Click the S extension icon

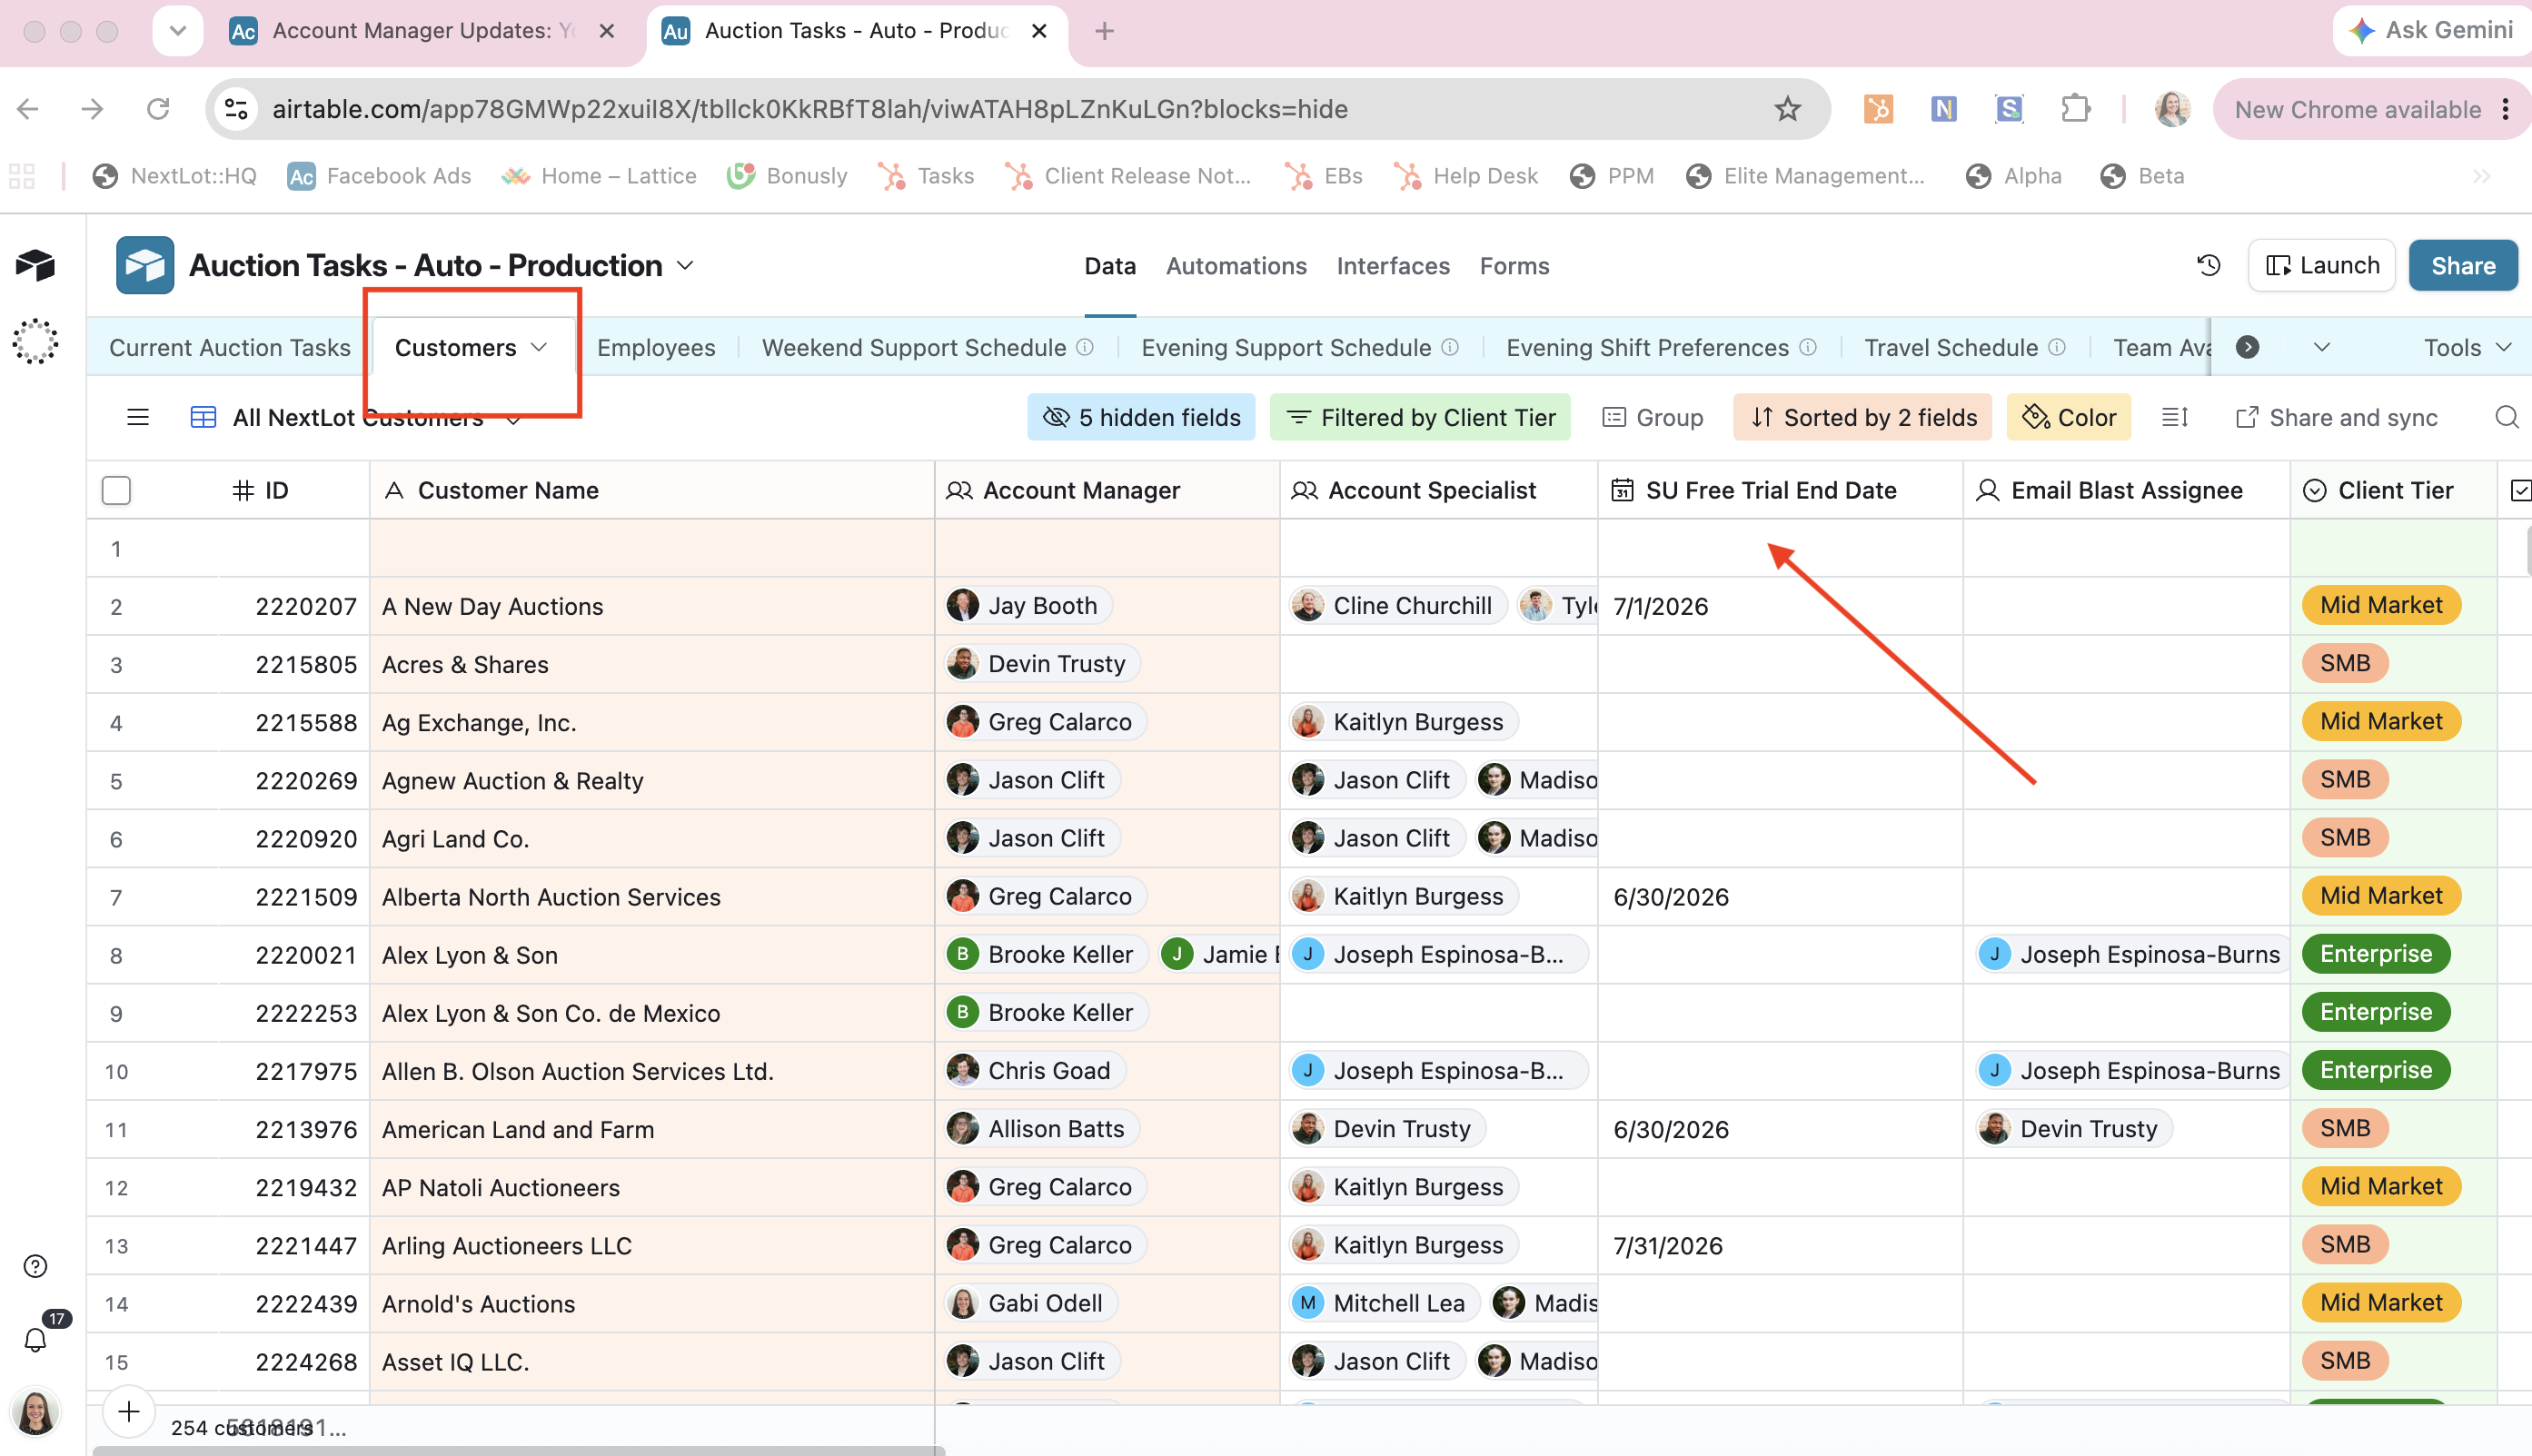point(2008,109)
